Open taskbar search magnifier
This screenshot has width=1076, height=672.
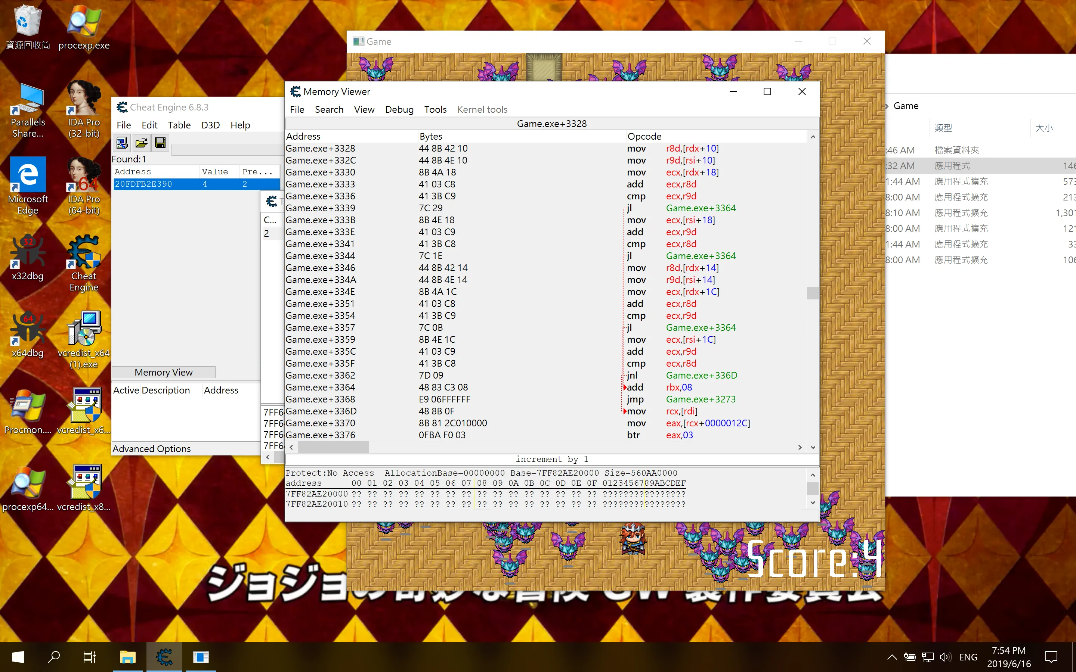[x=54, y=657]
